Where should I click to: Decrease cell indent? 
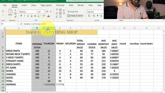tap(57, 17)
